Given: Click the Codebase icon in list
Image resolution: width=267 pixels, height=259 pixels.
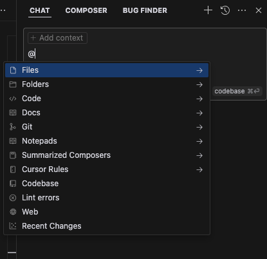Looking at the screenshot, I should pyautogui.click(x=13, y=184).
